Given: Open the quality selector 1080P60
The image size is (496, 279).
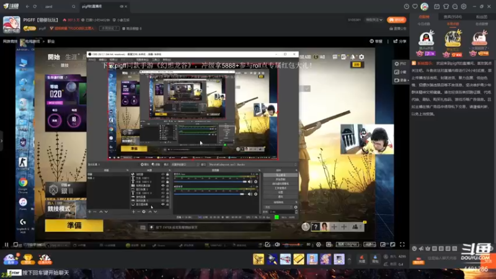Looking at the screenshot, I should (x=347, y=244).
